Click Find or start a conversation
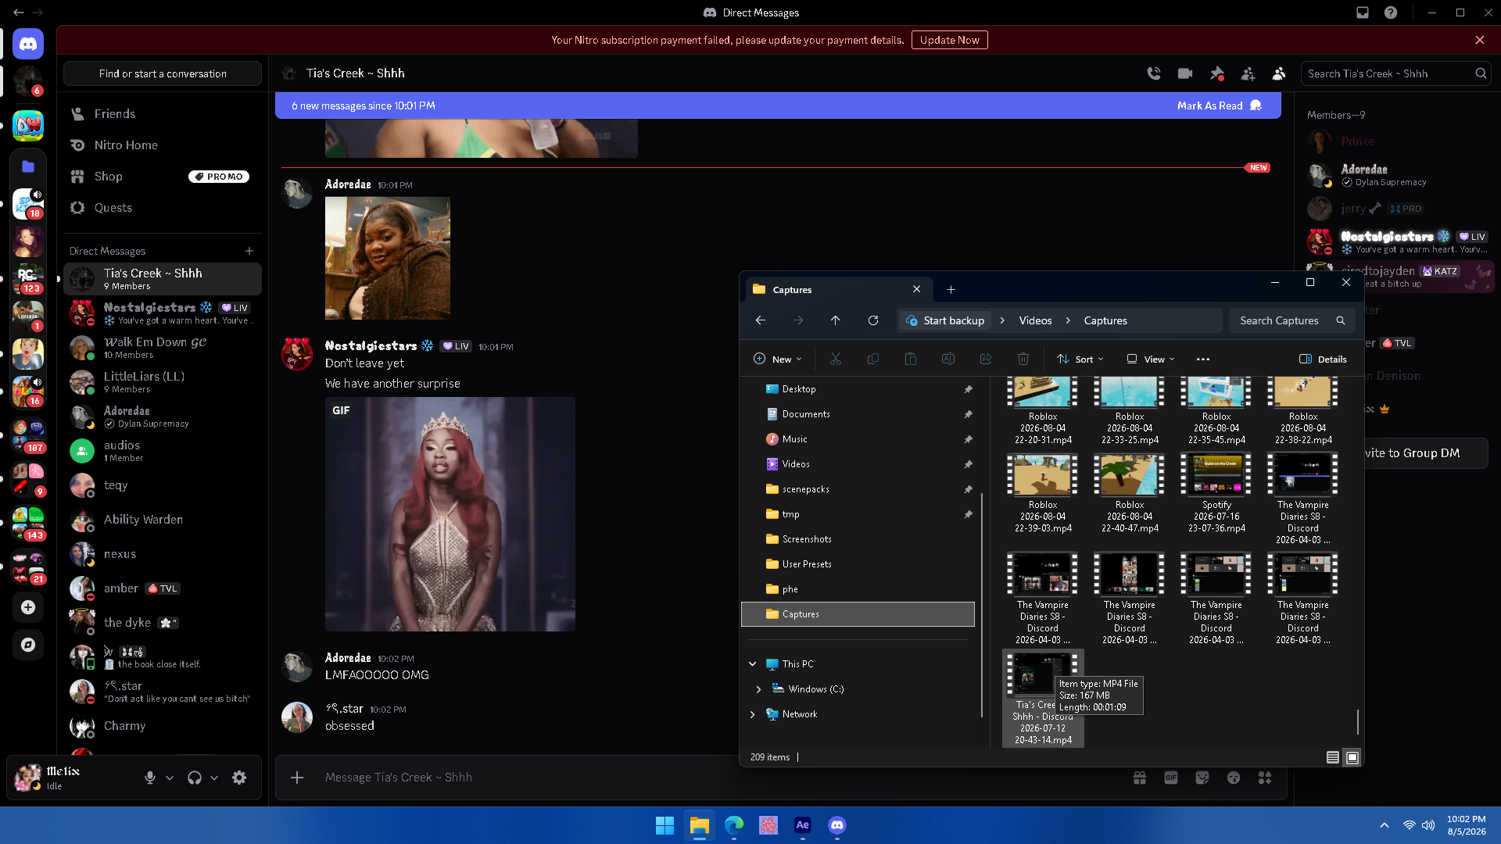 coord(163,73)
